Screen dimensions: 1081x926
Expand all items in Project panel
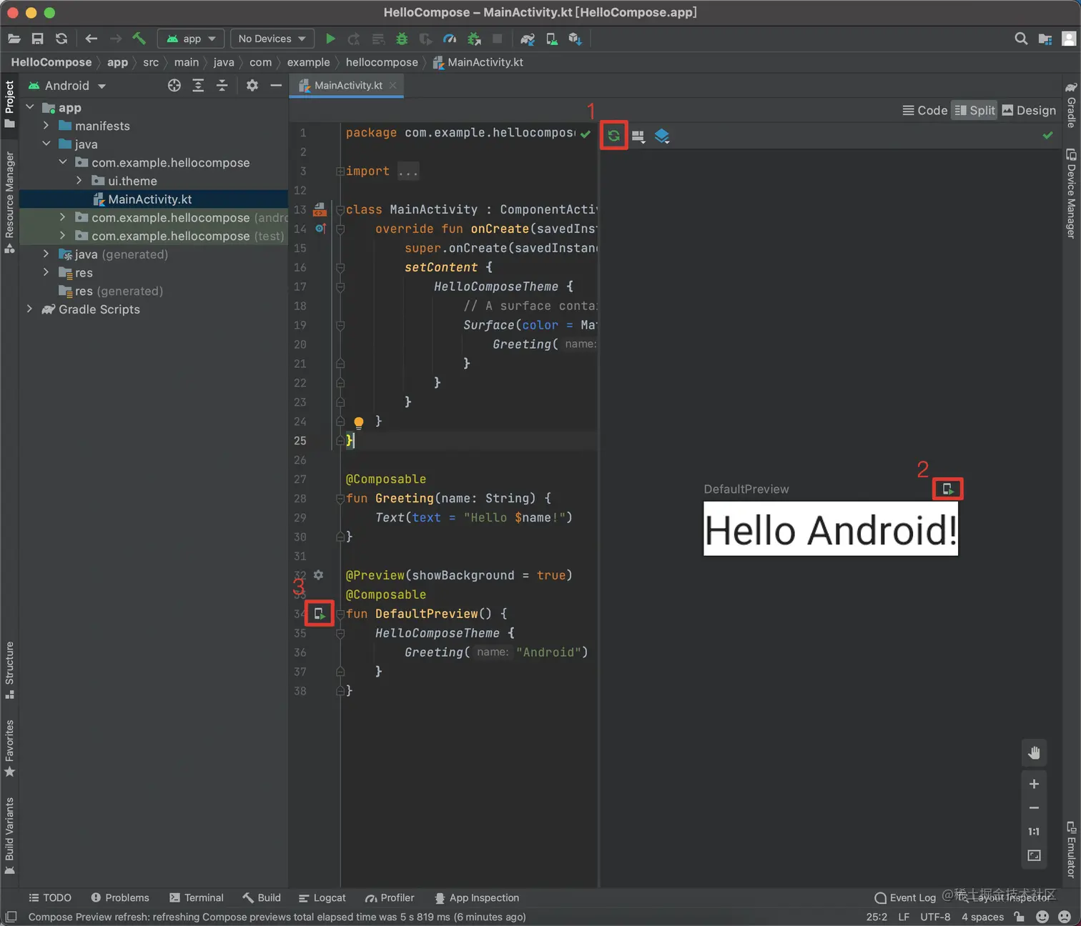198,86
